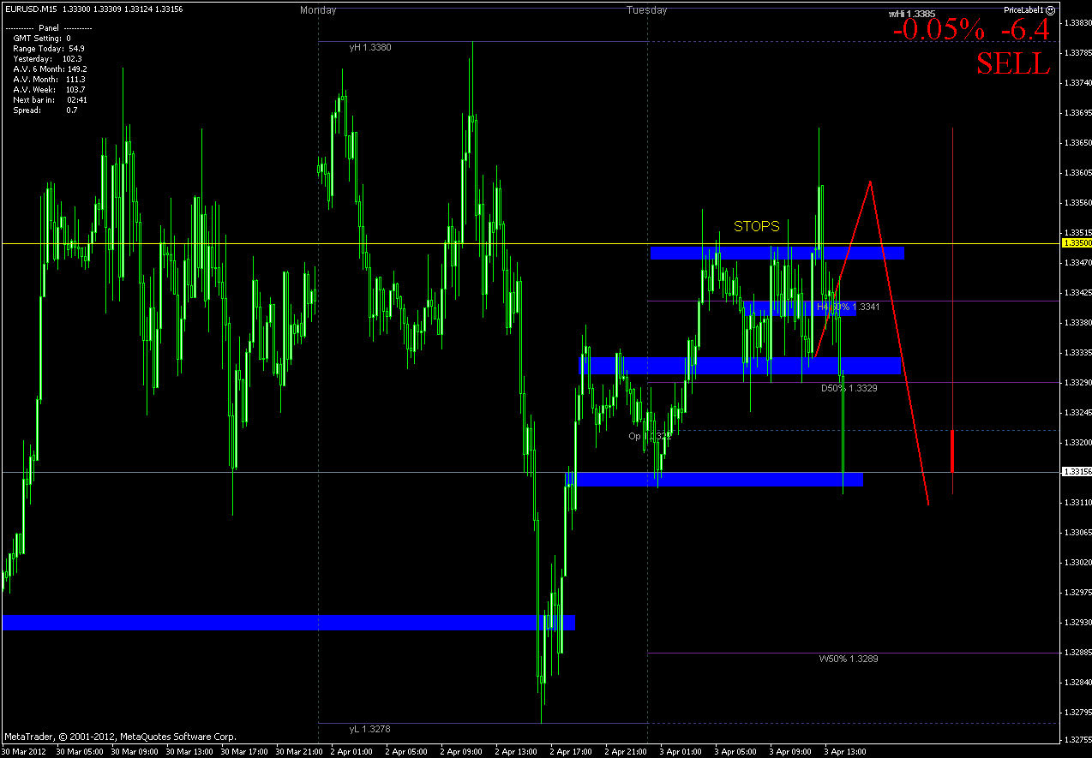Click the Op 1.322 open price label

650,436
